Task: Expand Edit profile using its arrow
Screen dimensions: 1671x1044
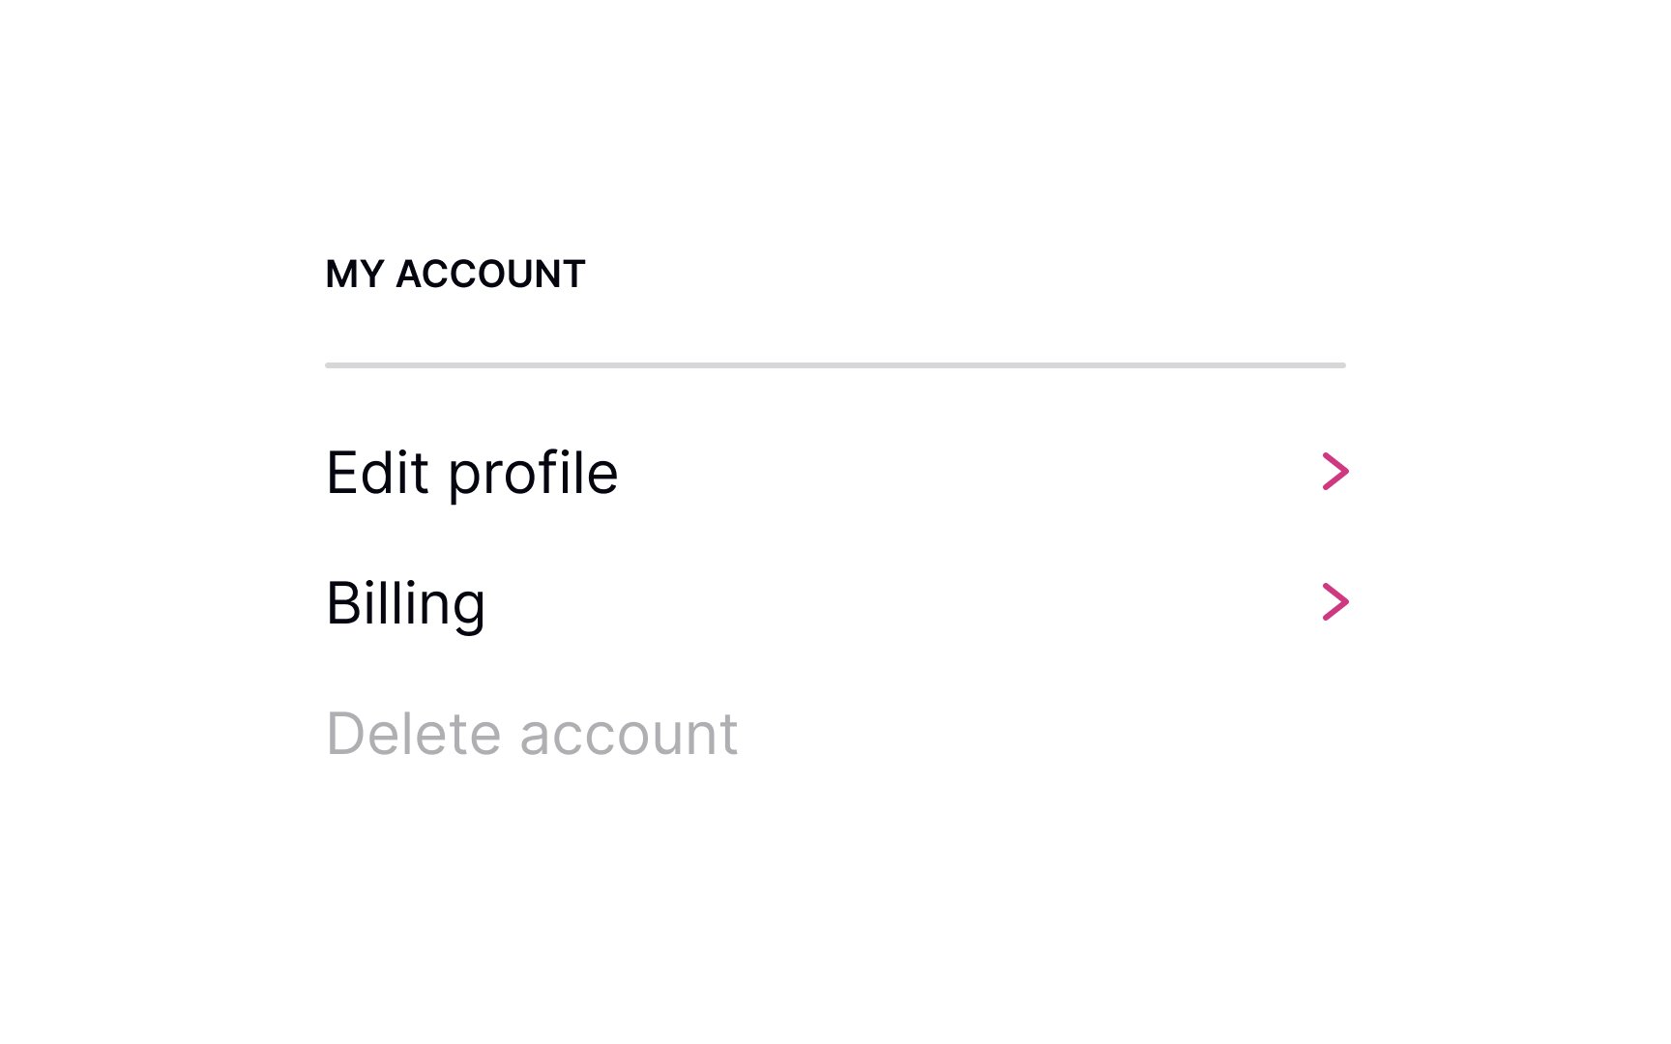Action: point(1335,472)
